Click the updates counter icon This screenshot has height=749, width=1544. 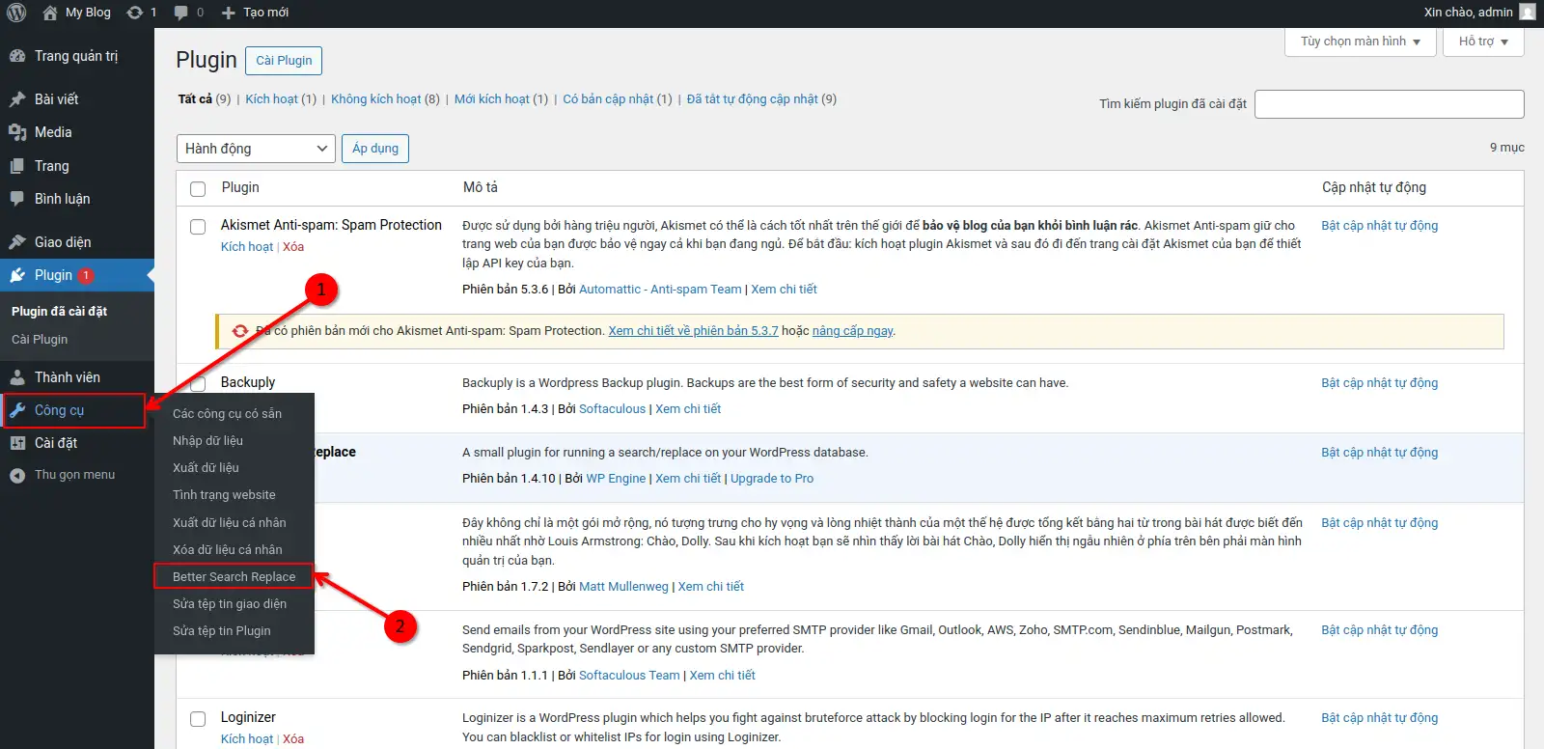point(135,13)
